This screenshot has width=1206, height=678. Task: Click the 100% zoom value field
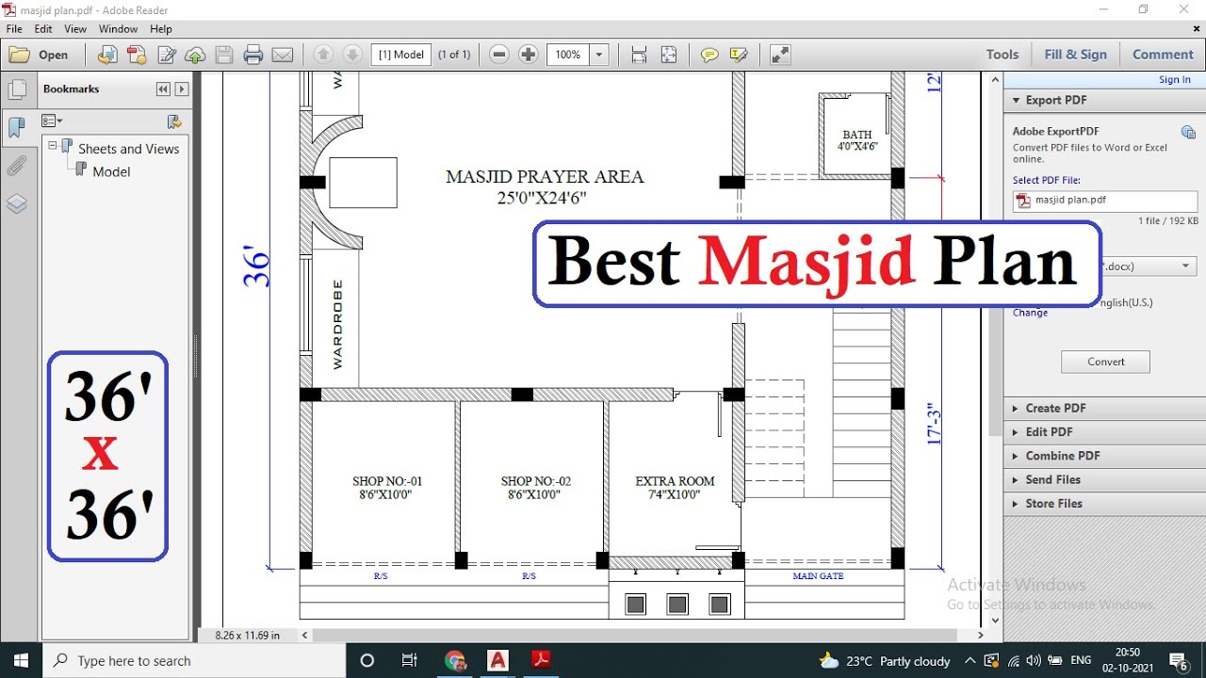click(x=568, y=55)
